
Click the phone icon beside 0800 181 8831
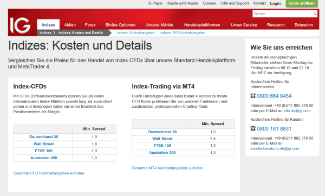tap(253, 128)
